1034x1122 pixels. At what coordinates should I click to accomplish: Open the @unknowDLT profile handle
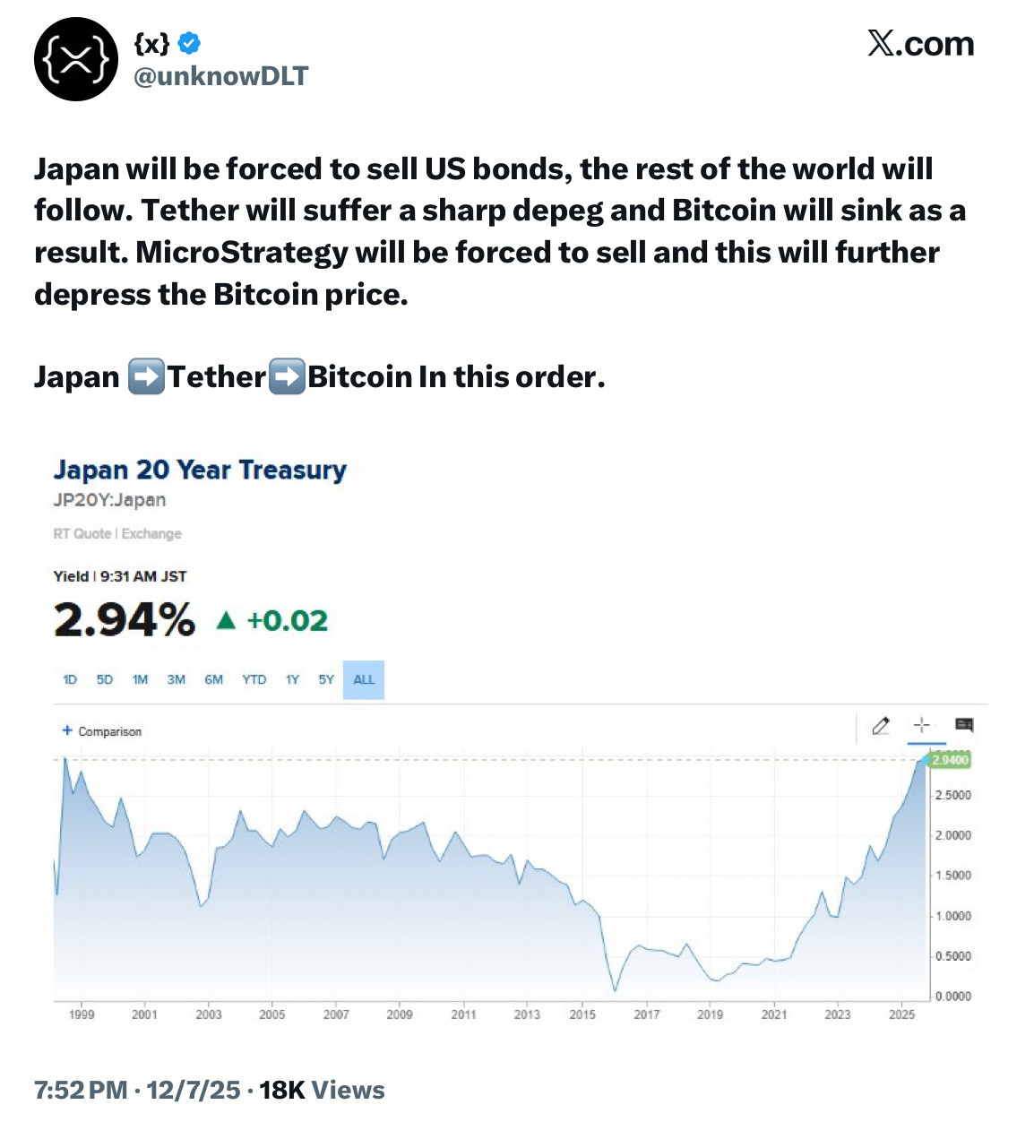click(x=220, y=76)
